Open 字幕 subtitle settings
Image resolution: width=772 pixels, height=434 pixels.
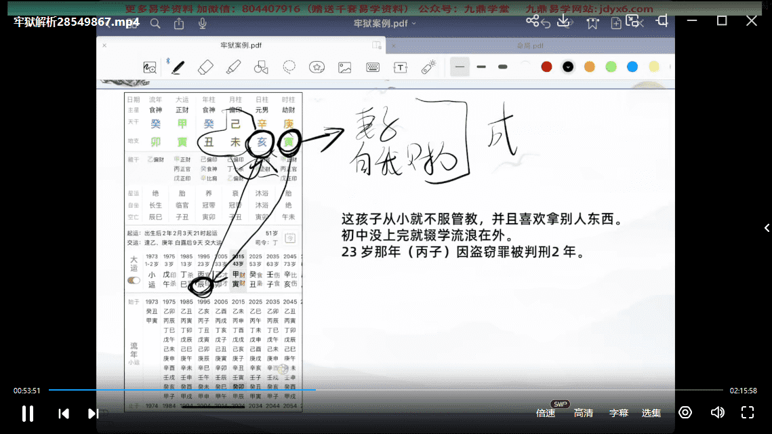point(618,413)
